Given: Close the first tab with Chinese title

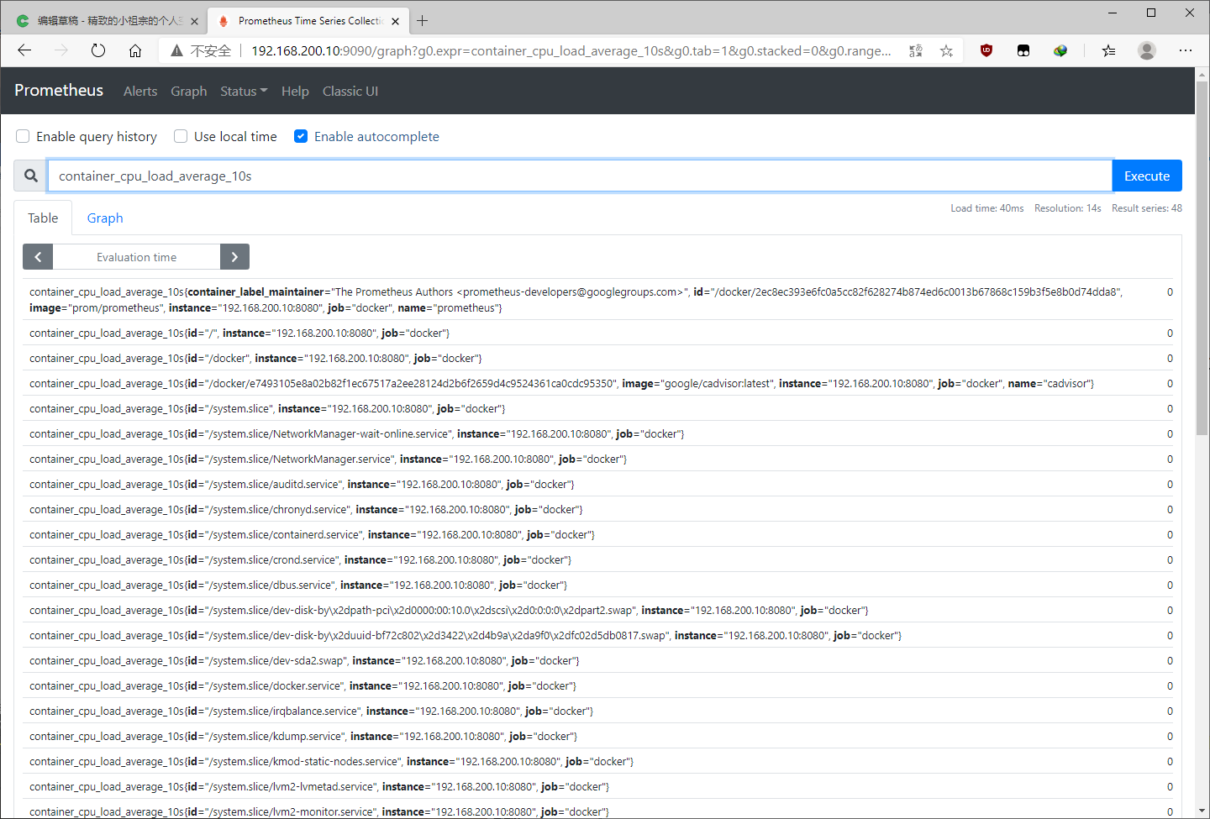Looking at the screenshot, I should click(x=195, y=21).
